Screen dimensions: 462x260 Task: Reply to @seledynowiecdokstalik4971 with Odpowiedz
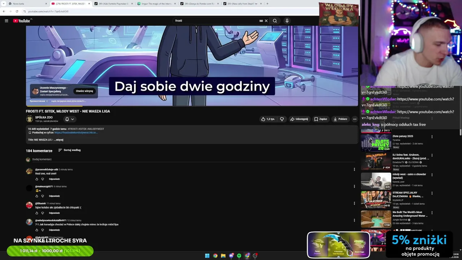click(55, 230)
